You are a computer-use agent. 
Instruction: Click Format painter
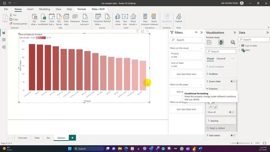pyautogui.click(x=18, y=24)
